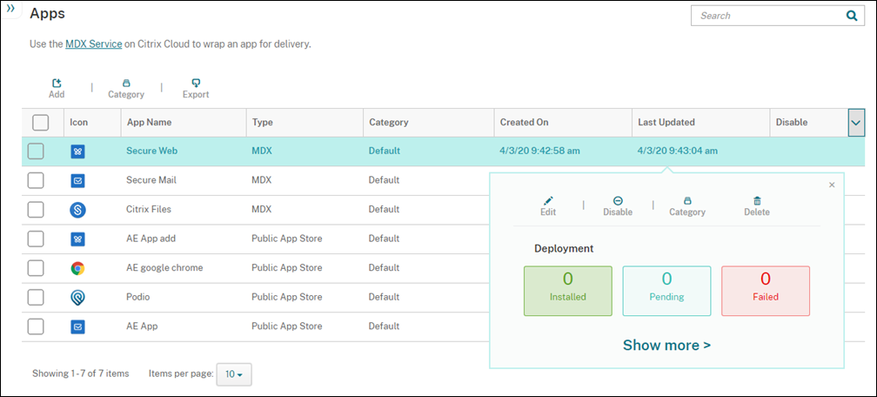This screenshot has width=877, height=397.
Task: Click the green Installed deployment box
Action: pos(568,291)
